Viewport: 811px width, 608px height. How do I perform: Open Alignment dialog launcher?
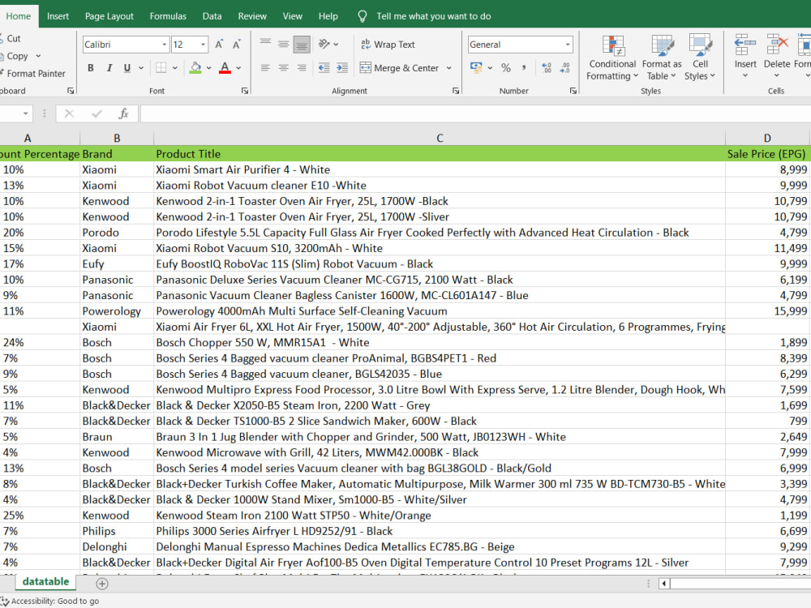point(456,91)
